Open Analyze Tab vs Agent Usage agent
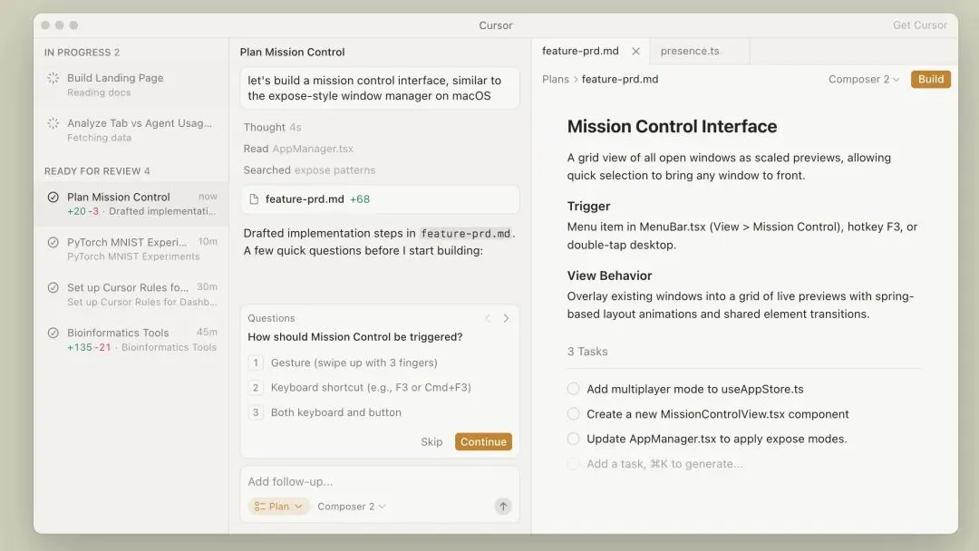Viewport: 979px width, 551px height. pyautogui.click(x=131, y=130)
